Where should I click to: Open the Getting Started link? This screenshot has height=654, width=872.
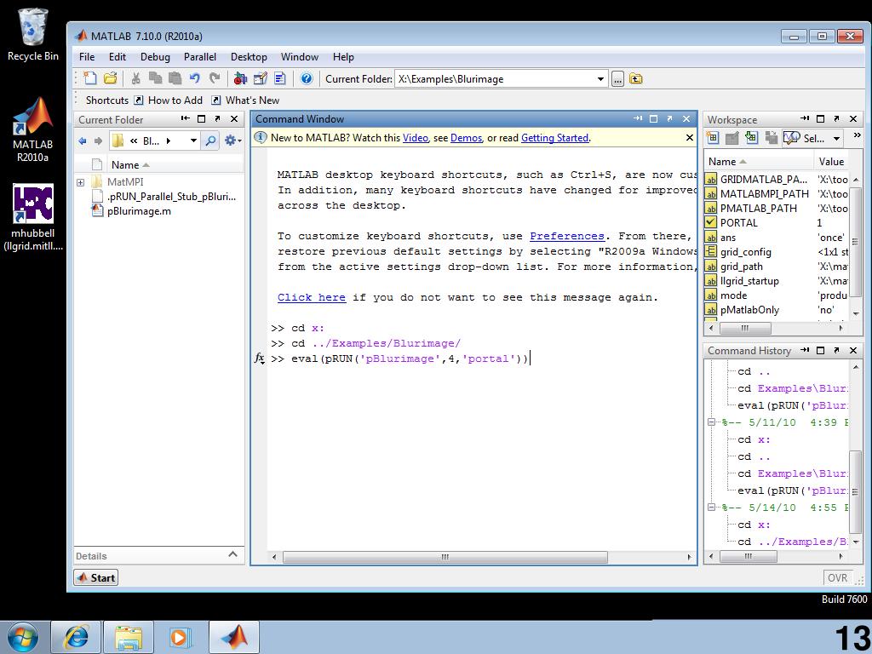pos(554,138)
